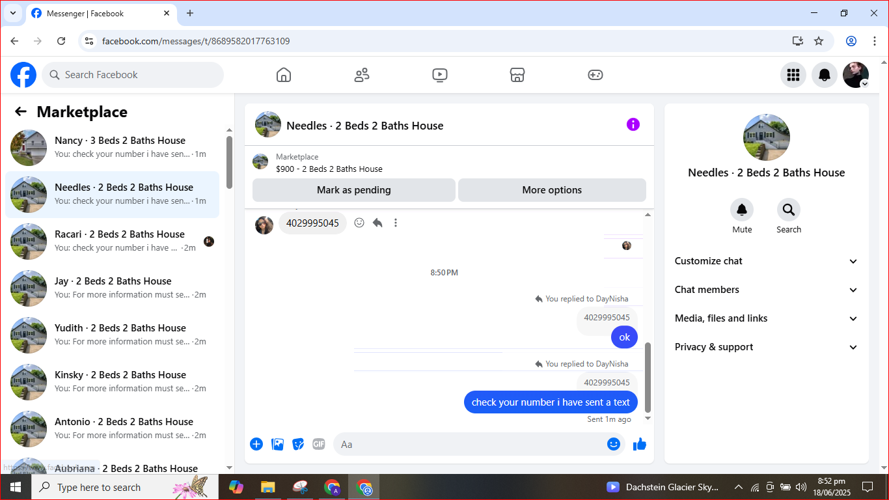Bookmark this page with the star icon
This screenshot has height=500, width=889.
coord(819,41)
